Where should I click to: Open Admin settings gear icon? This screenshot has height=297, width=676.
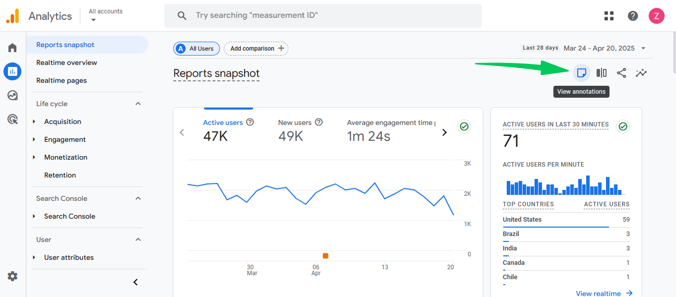pos(12,276)
